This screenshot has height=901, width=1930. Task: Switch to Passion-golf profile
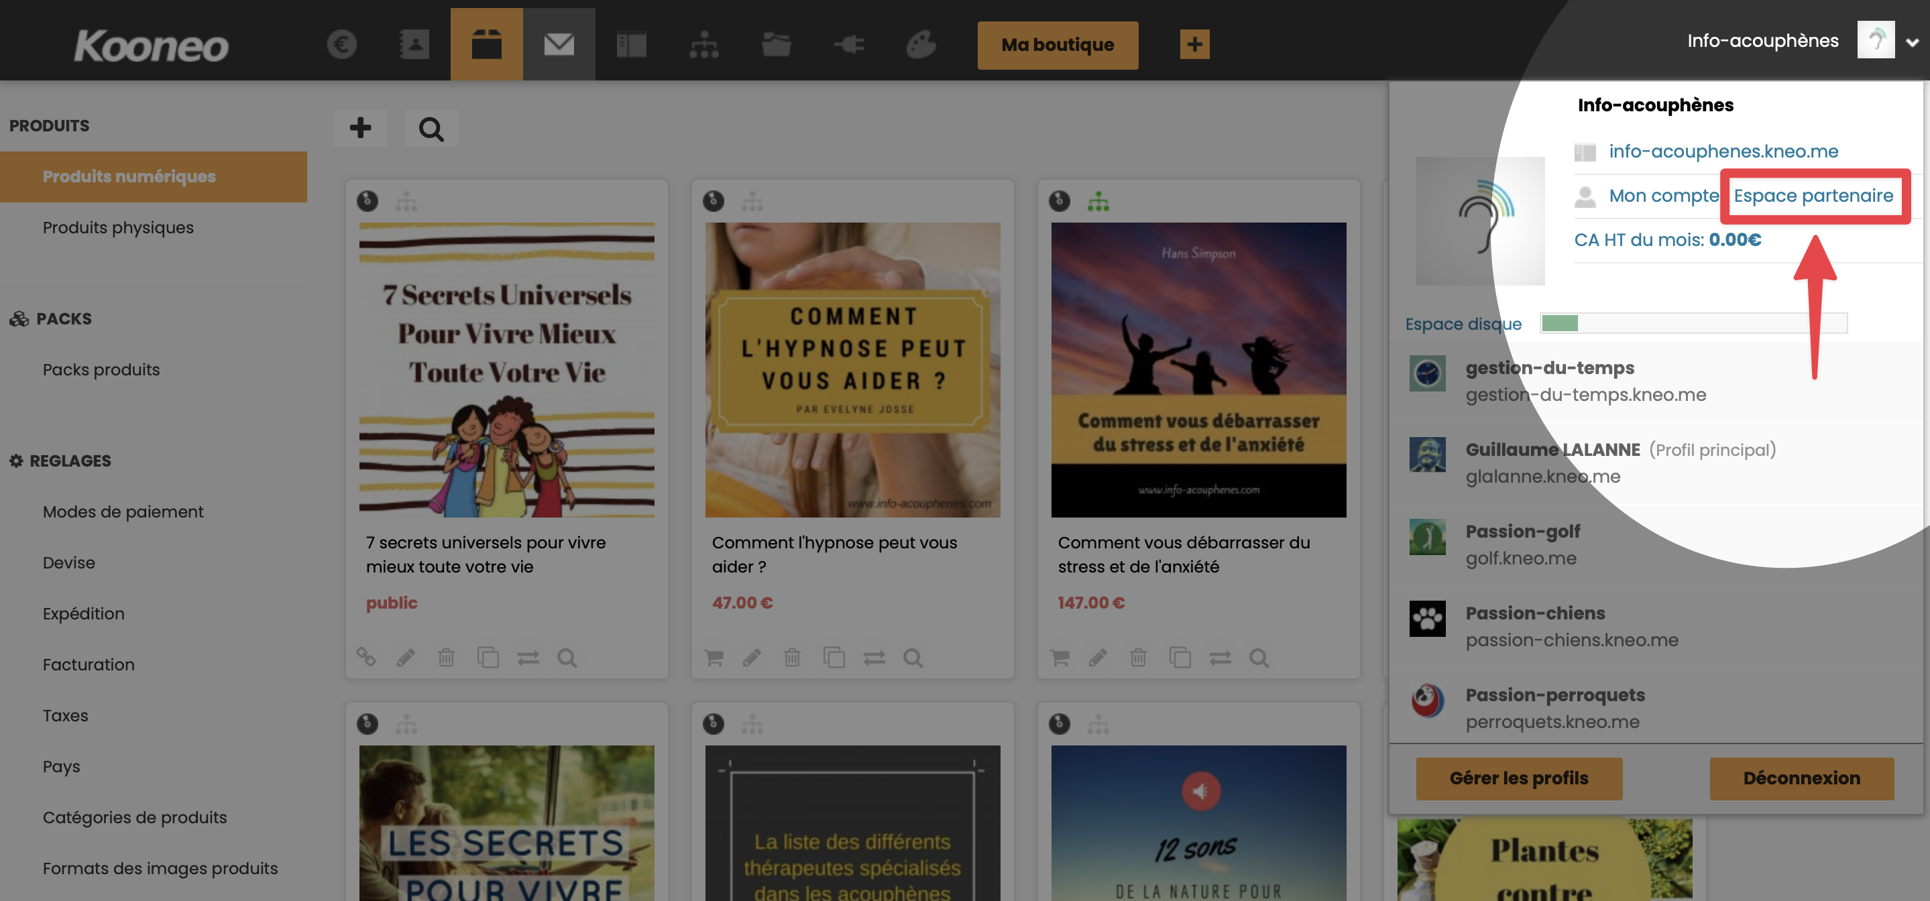1656,544
